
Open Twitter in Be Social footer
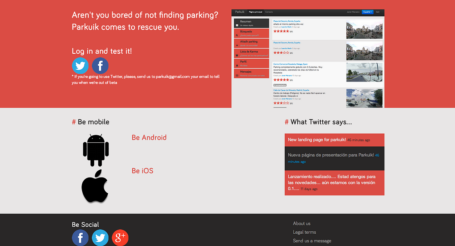click(x=100, y=237)
